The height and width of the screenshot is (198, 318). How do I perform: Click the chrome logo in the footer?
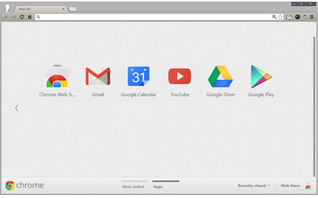[x=24, y=186]
